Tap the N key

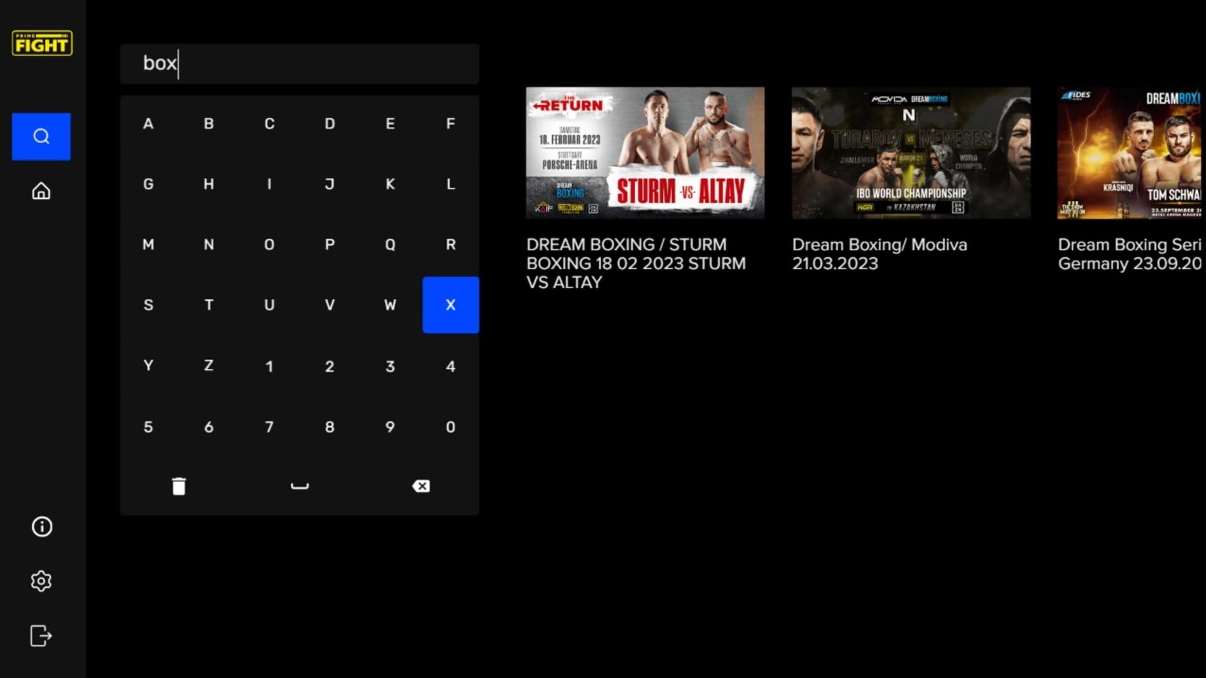[209, 244]
